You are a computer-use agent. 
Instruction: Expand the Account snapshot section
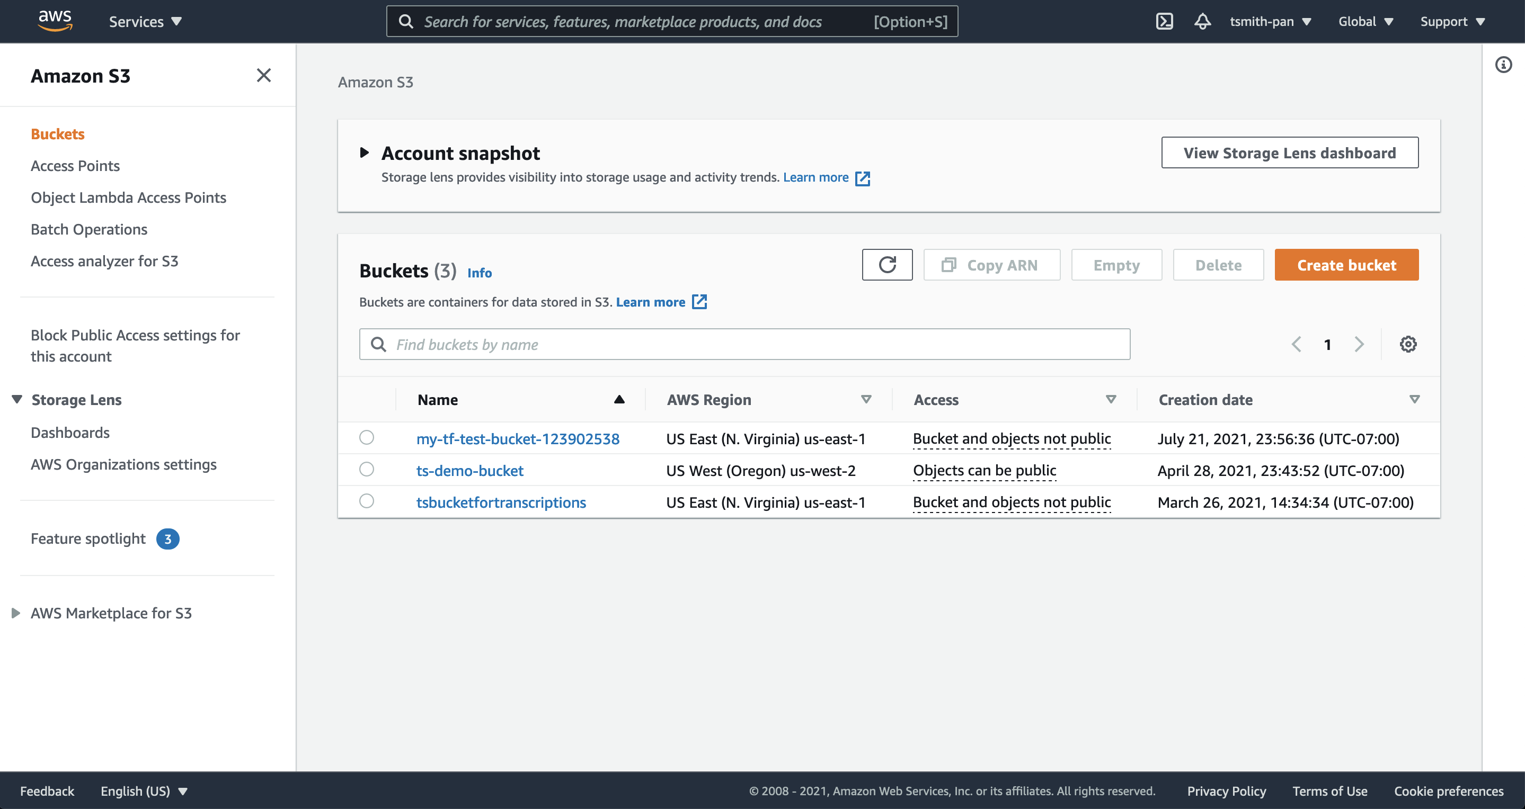365,153
